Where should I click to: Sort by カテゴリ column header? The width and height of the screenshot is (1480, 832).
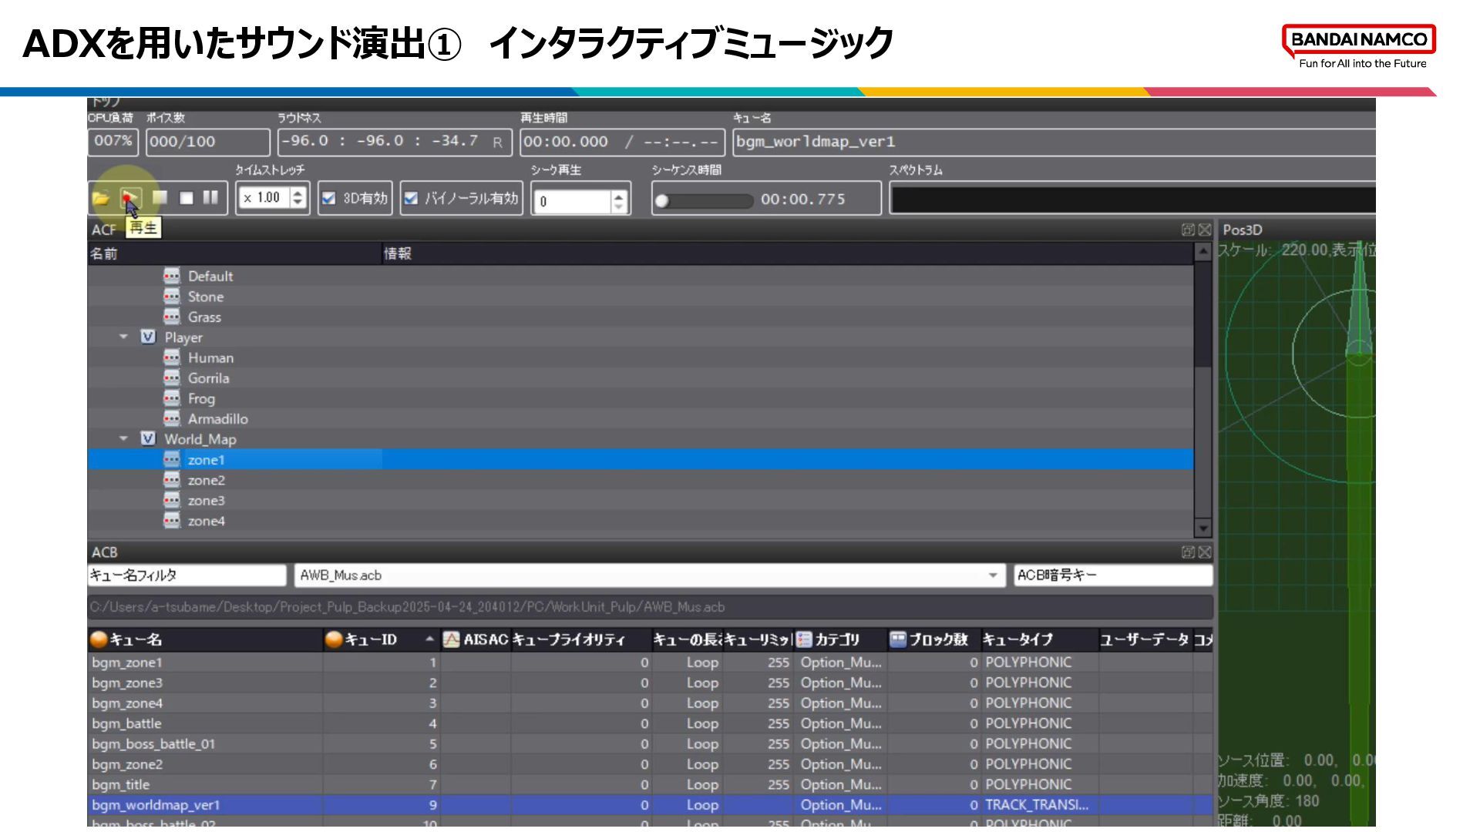pos(836,639)
